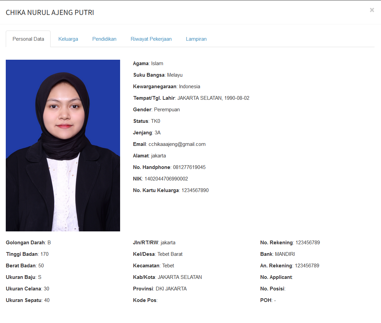Select the Personal Data tab
Screen dimensions: 381x323
point(28,39)
